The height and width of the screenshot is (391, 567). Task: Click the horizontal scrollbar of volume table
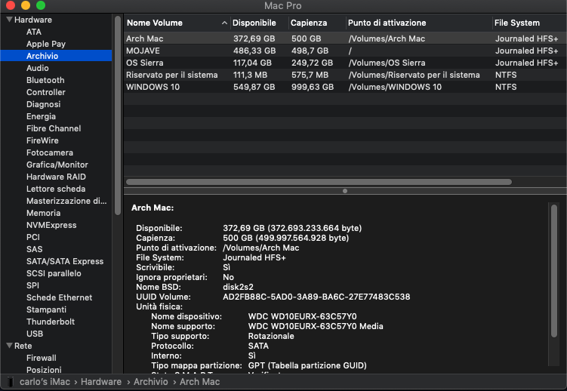[x=319, y=182]
